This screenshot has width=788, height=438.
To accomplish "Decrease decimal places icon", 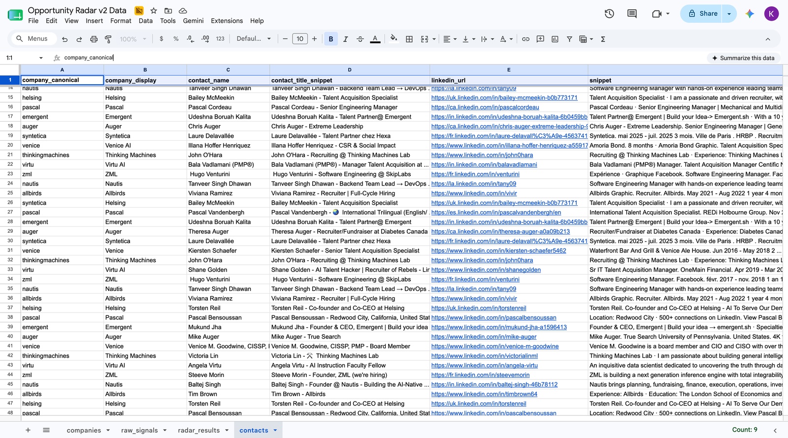I will click(x=191, y=39).
